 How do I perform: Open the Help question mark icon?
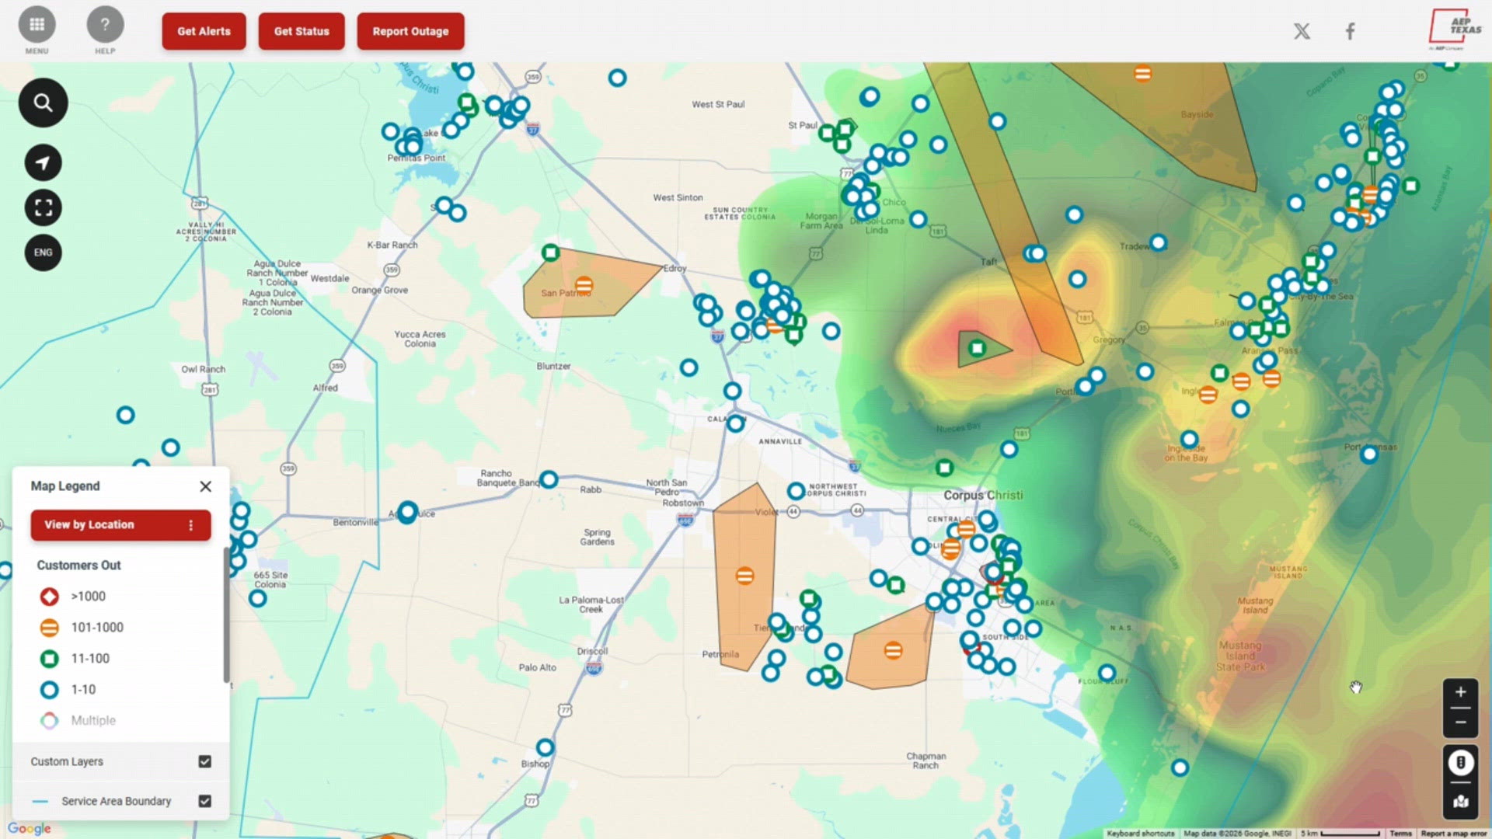(x=105, y=25)
